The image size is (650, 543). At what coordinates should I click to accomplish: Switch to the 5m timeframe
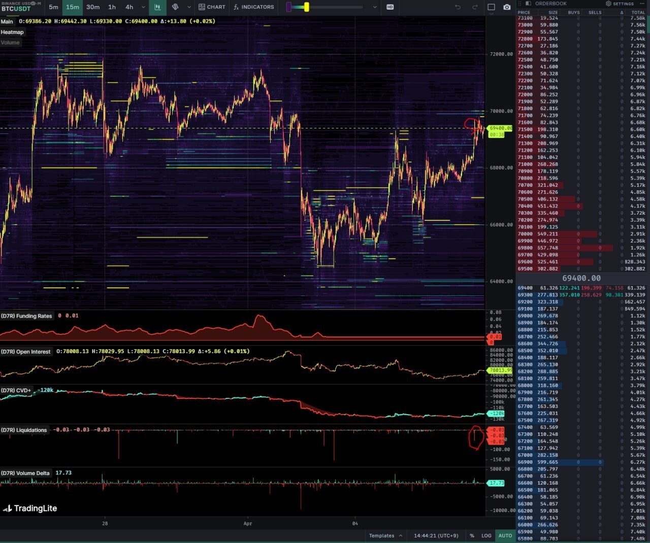(x=53, y=7)
